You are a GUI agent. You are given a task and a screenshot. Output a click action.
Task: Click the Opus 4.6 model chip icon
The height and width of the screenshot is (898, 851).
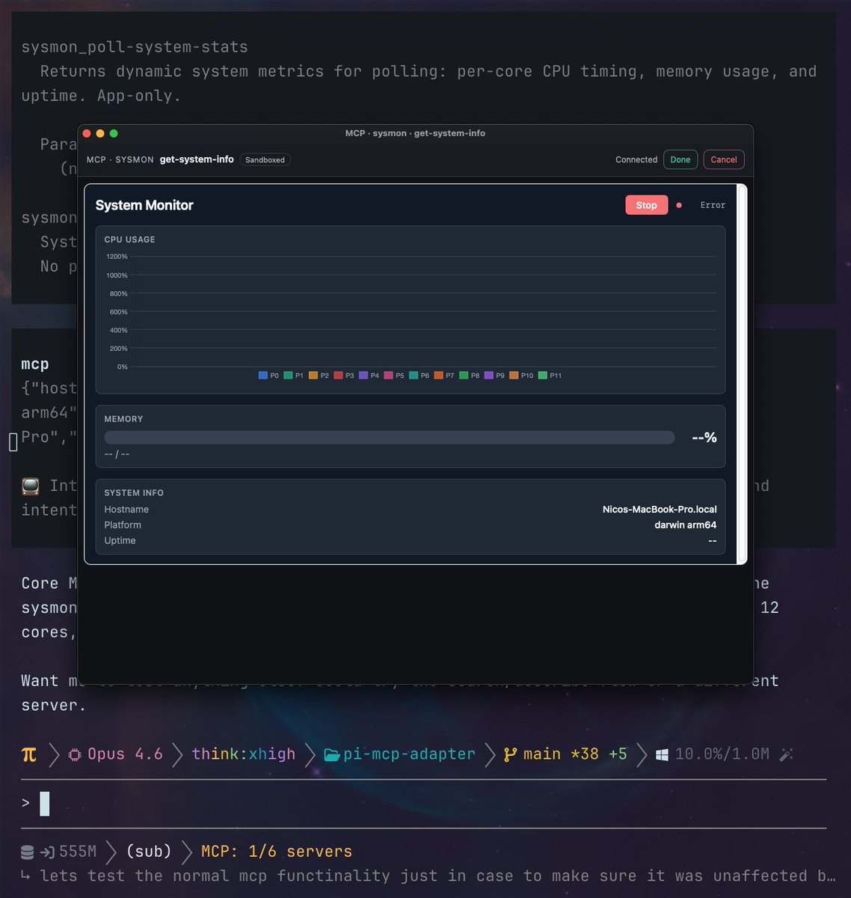74,754
